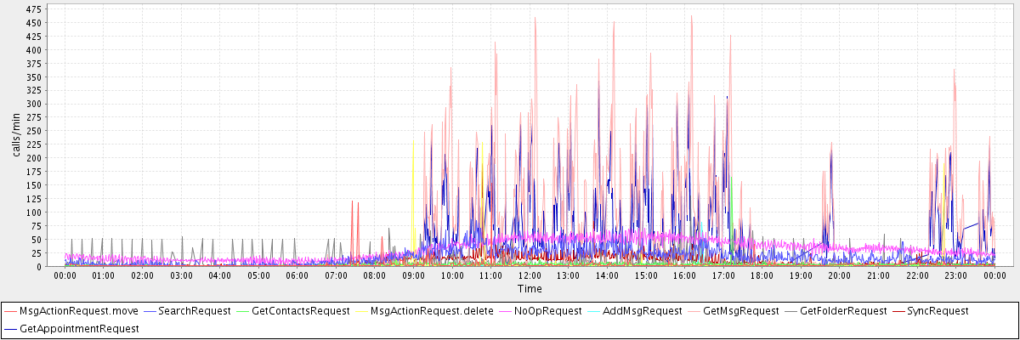
Task: Select the 23:00 time axis label
Action: [x=955, y=275]
